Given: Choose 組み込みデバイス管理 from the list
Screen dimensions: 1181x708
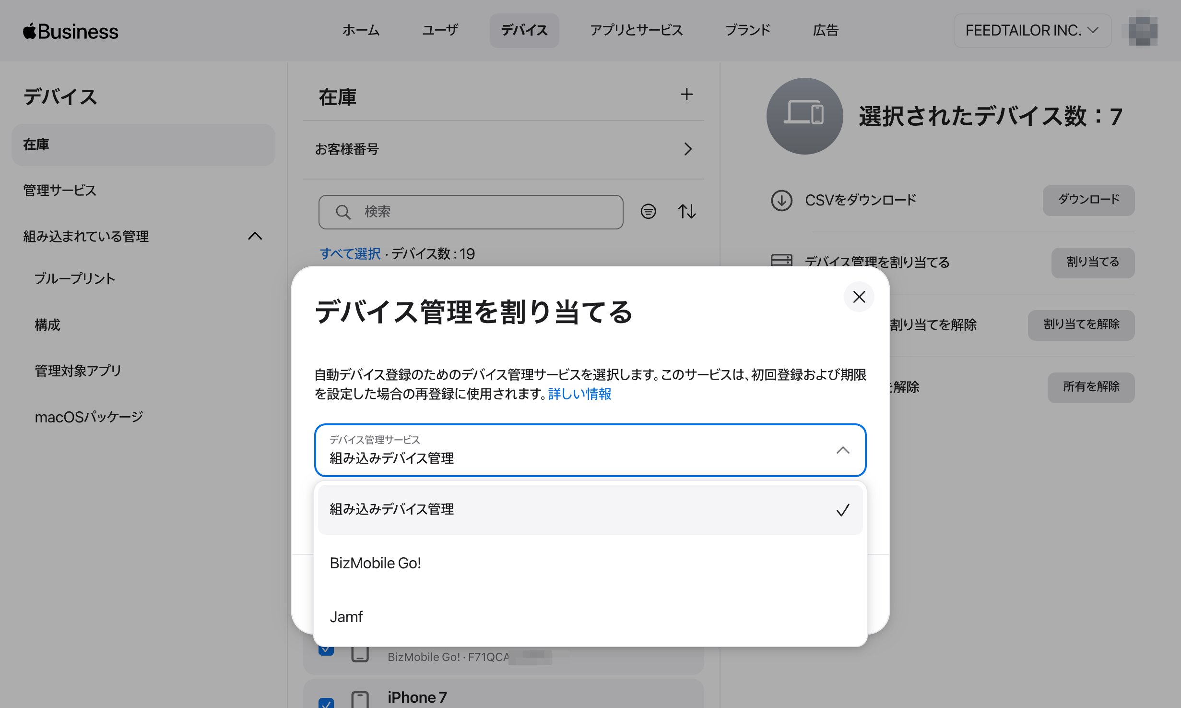Looking at the screenshot, I should [x=590, y=509].
